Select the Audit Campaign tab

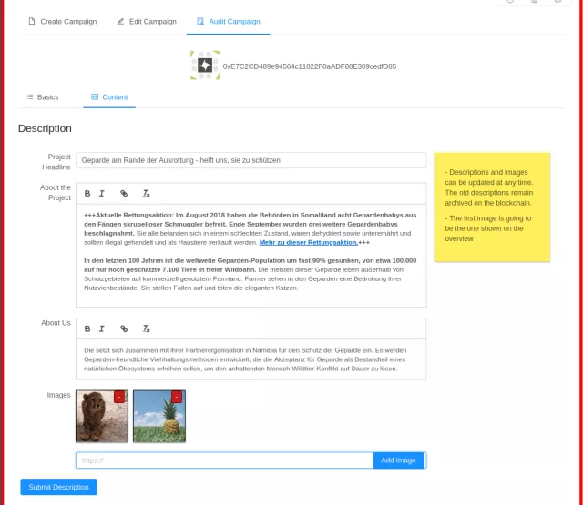click(x=229, y=21)
